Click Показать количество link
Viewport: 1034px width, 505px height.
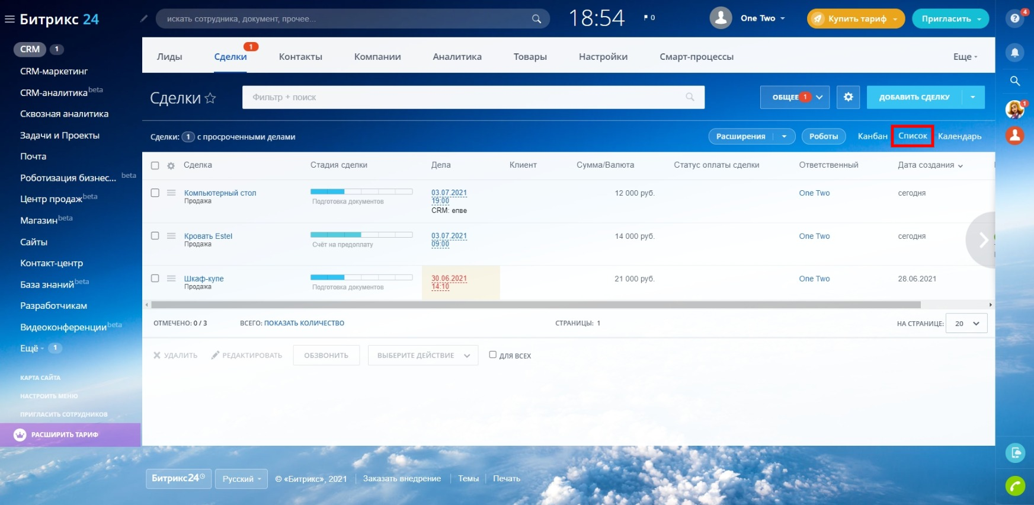point(304,324)
